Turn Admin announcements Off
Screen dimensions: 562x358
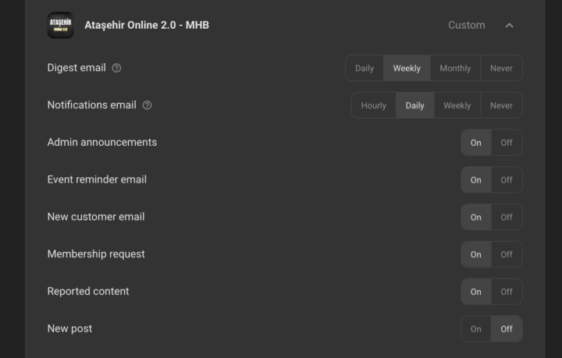click(x=507, y=143)
